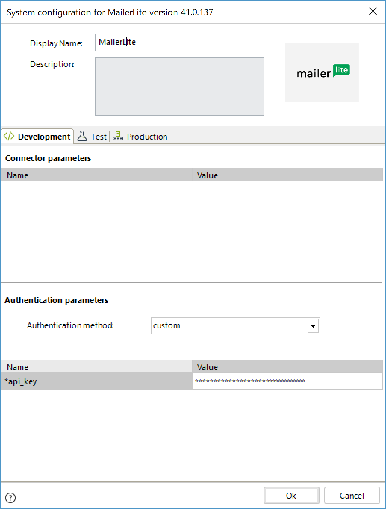The image size is (386, 509).
Task: Click the Development code brackets icon
Action: [x=9, y=136]
